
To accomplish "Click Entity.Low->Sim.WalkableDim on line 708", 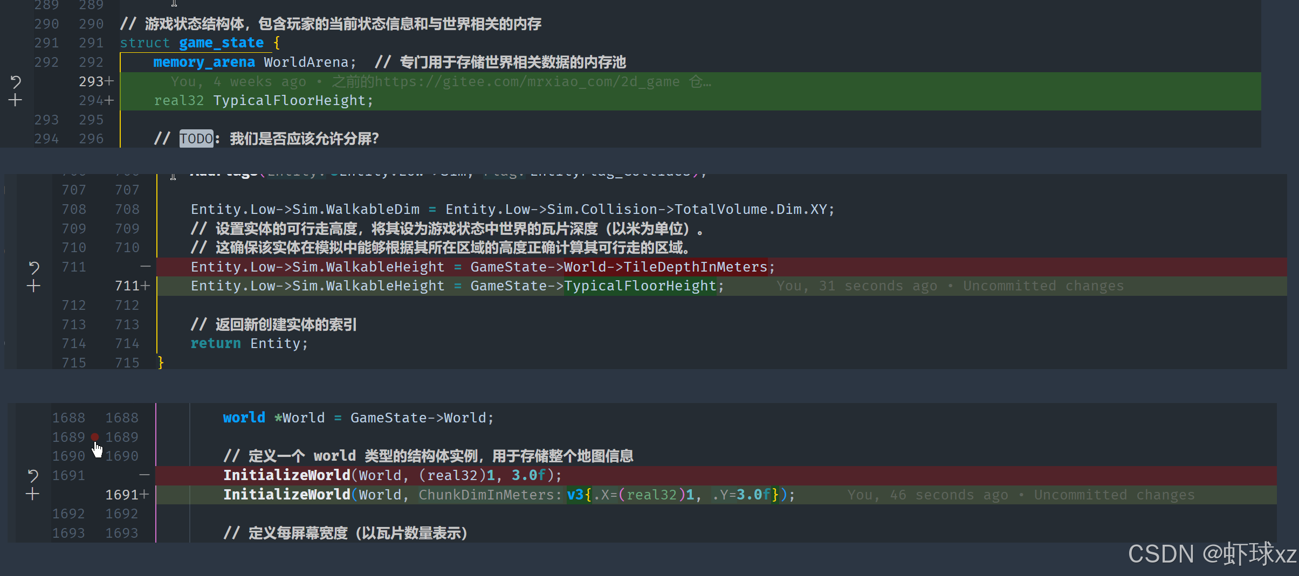I will tap(305, 209).
